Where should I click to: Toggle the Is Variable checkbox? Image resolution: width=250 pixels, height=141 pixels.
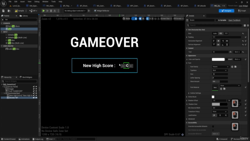(x=216, y=20)
